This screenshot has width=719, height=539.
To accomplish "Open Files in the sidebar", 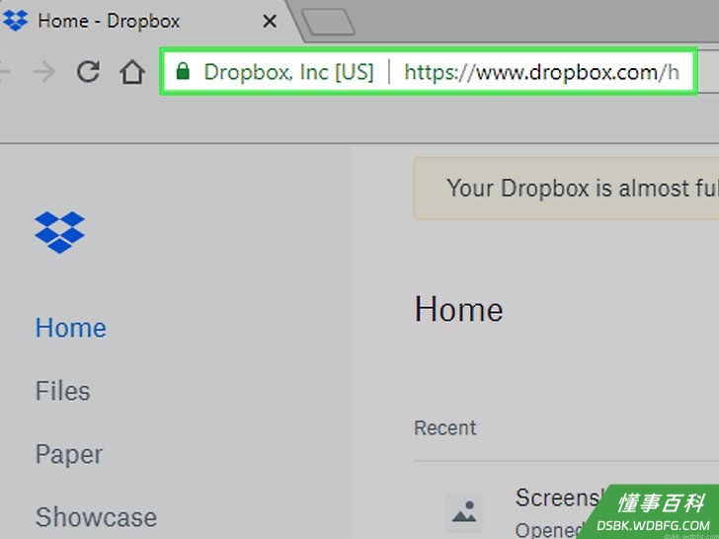I will tap(63, 391).
